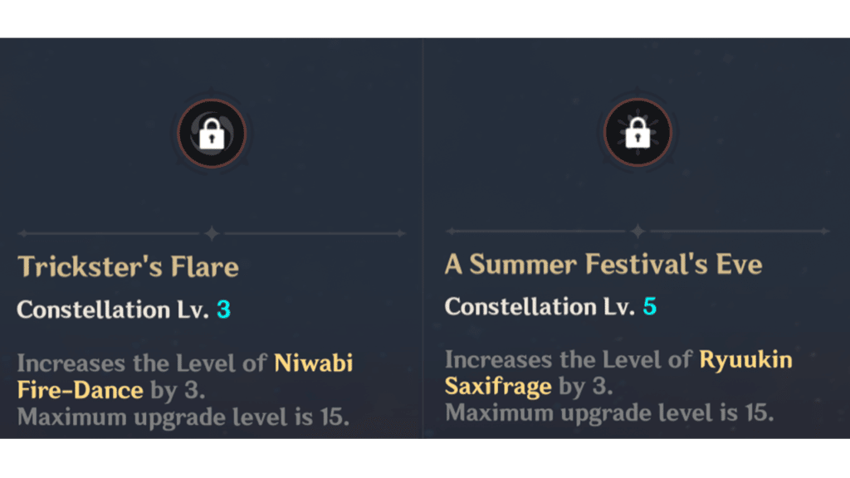The height and width of the screenshot is (478, 850).
Task: Click the Constellation Lv. label under Summer Festival's Eve
Action: click(x=540, y=307)
